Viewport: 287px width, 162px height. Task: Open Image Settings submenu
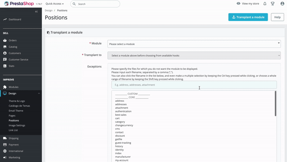pyautogui.click(x=17, y=125)
